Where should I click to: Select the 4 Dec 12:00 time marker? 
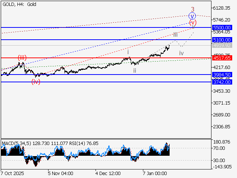tap(108, 173)
